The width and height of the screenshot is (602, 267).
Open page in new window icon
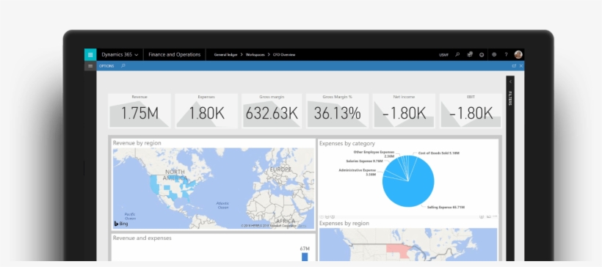point(514,66)
